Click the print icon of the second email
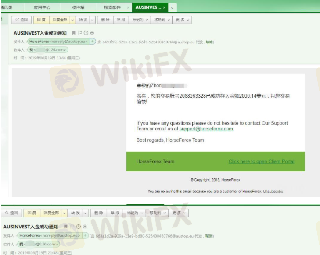Image resolution: width=320 pixels, height=255 pixels. [85, 227]
